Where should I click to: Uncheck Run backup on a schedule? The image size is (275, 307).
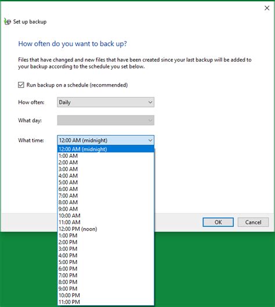point(21,85)
